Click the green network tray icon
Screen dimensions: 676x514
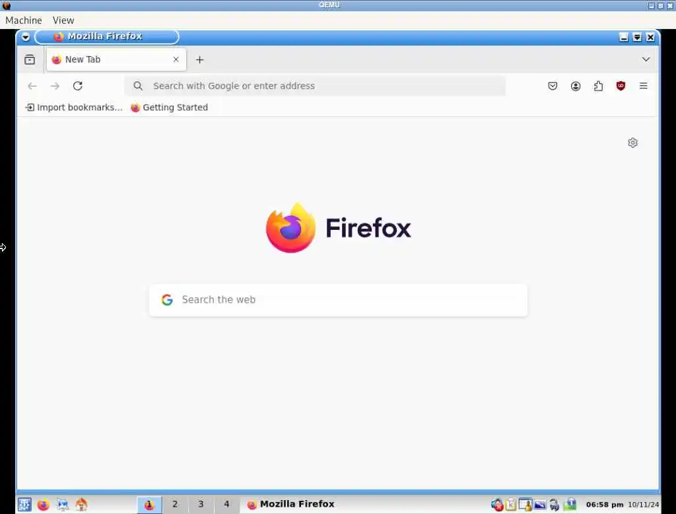570,504
